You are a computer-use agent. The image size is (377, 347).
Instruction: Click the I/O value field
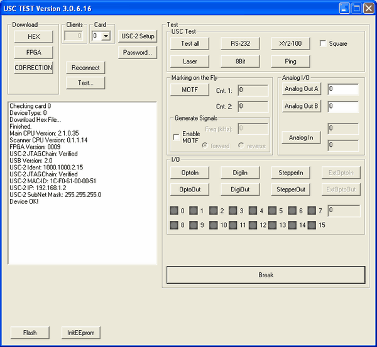[344, 211]
